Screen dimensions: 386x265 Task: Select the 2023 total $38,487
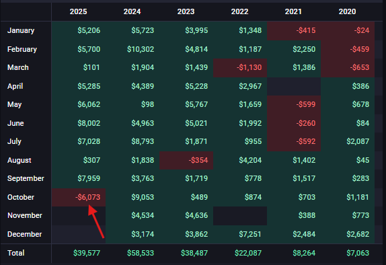194,253
